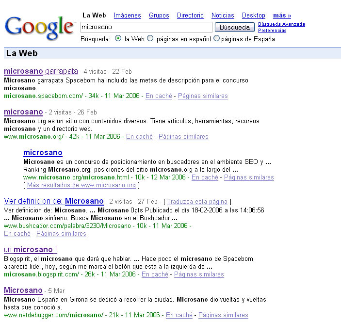Open Páginas similares for microsano.blogspirit.com
Screen dimensions: 341x322
199,274
